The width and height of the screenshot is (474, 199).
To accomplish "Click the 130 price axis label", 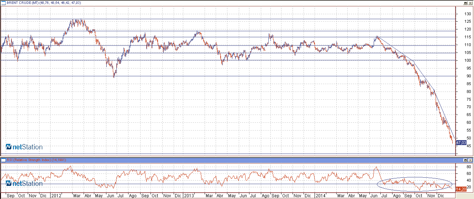I will (468, 14).
